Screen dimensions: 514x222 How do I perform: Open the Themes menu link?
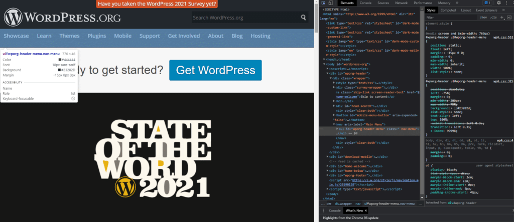click(x=69, y=36)
